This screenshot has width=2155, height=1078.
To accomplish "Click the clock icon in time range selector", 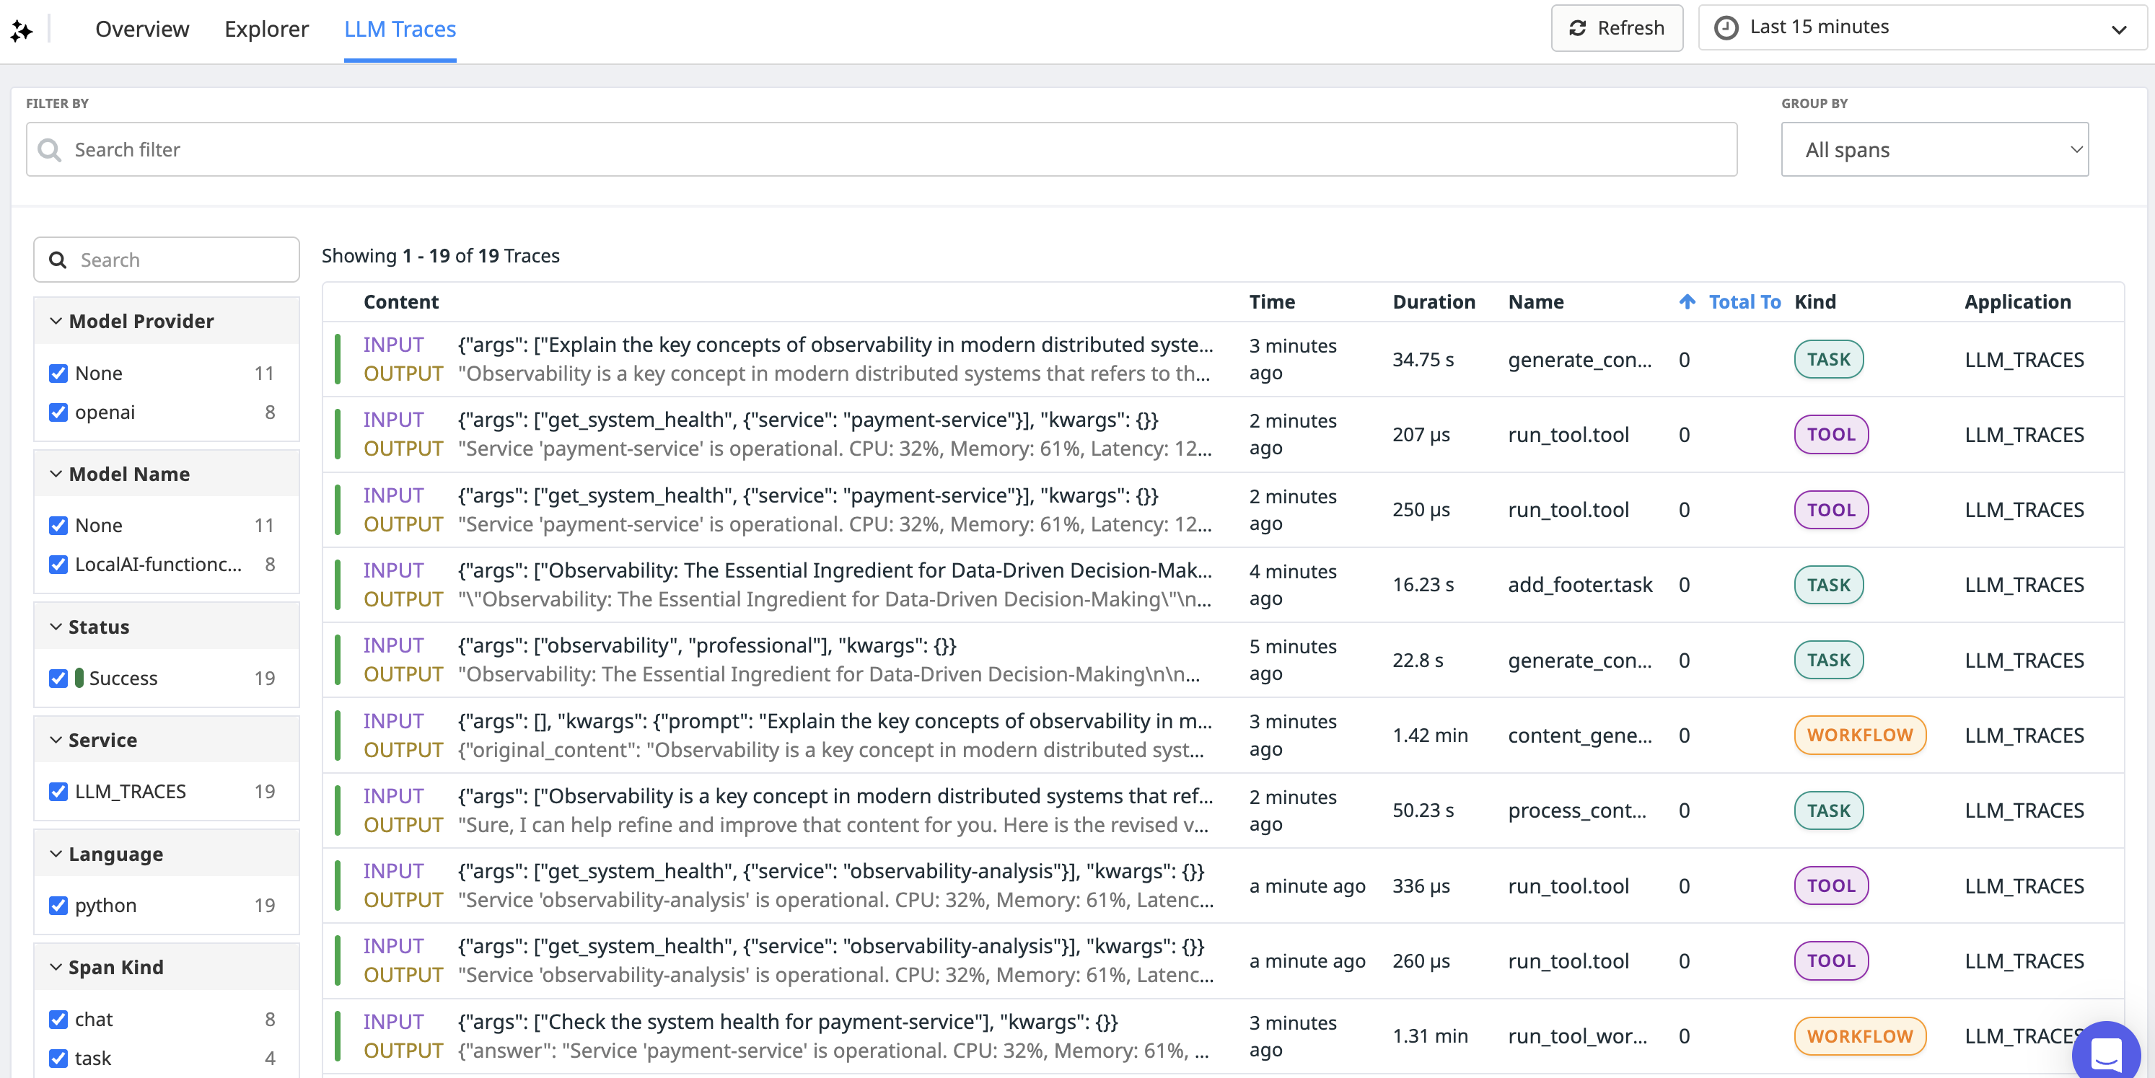I will (1726, 27).
